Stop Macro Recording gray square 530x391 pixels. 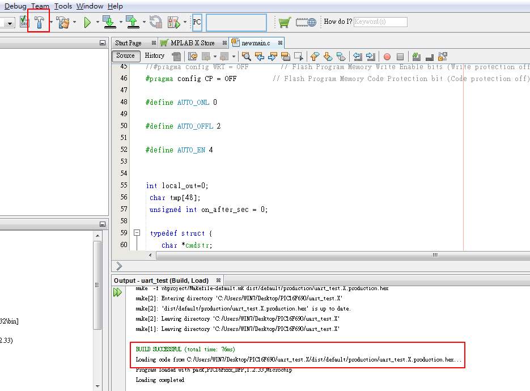click(x=400, y=57)
